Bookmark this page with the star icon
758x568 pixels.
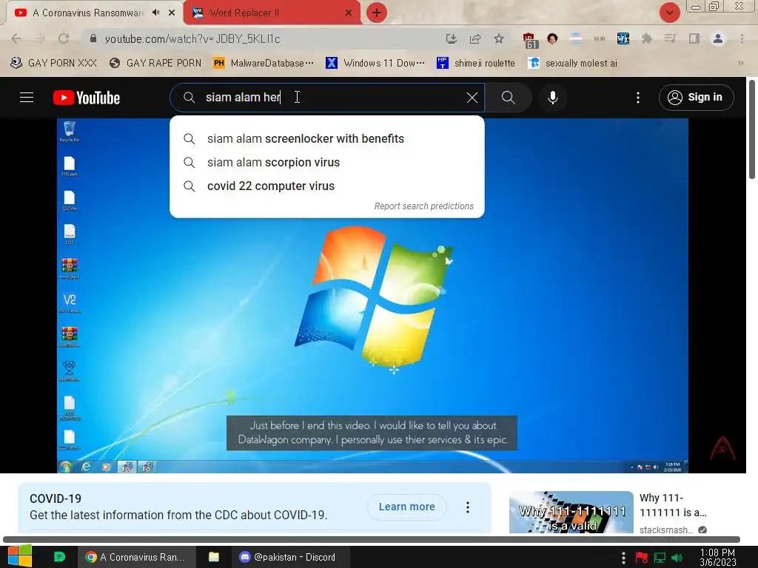[x=499, y=38]
